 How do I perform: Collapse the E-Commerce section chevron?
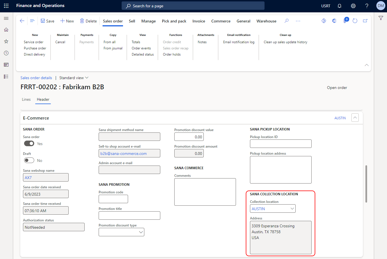click(355, 118)
